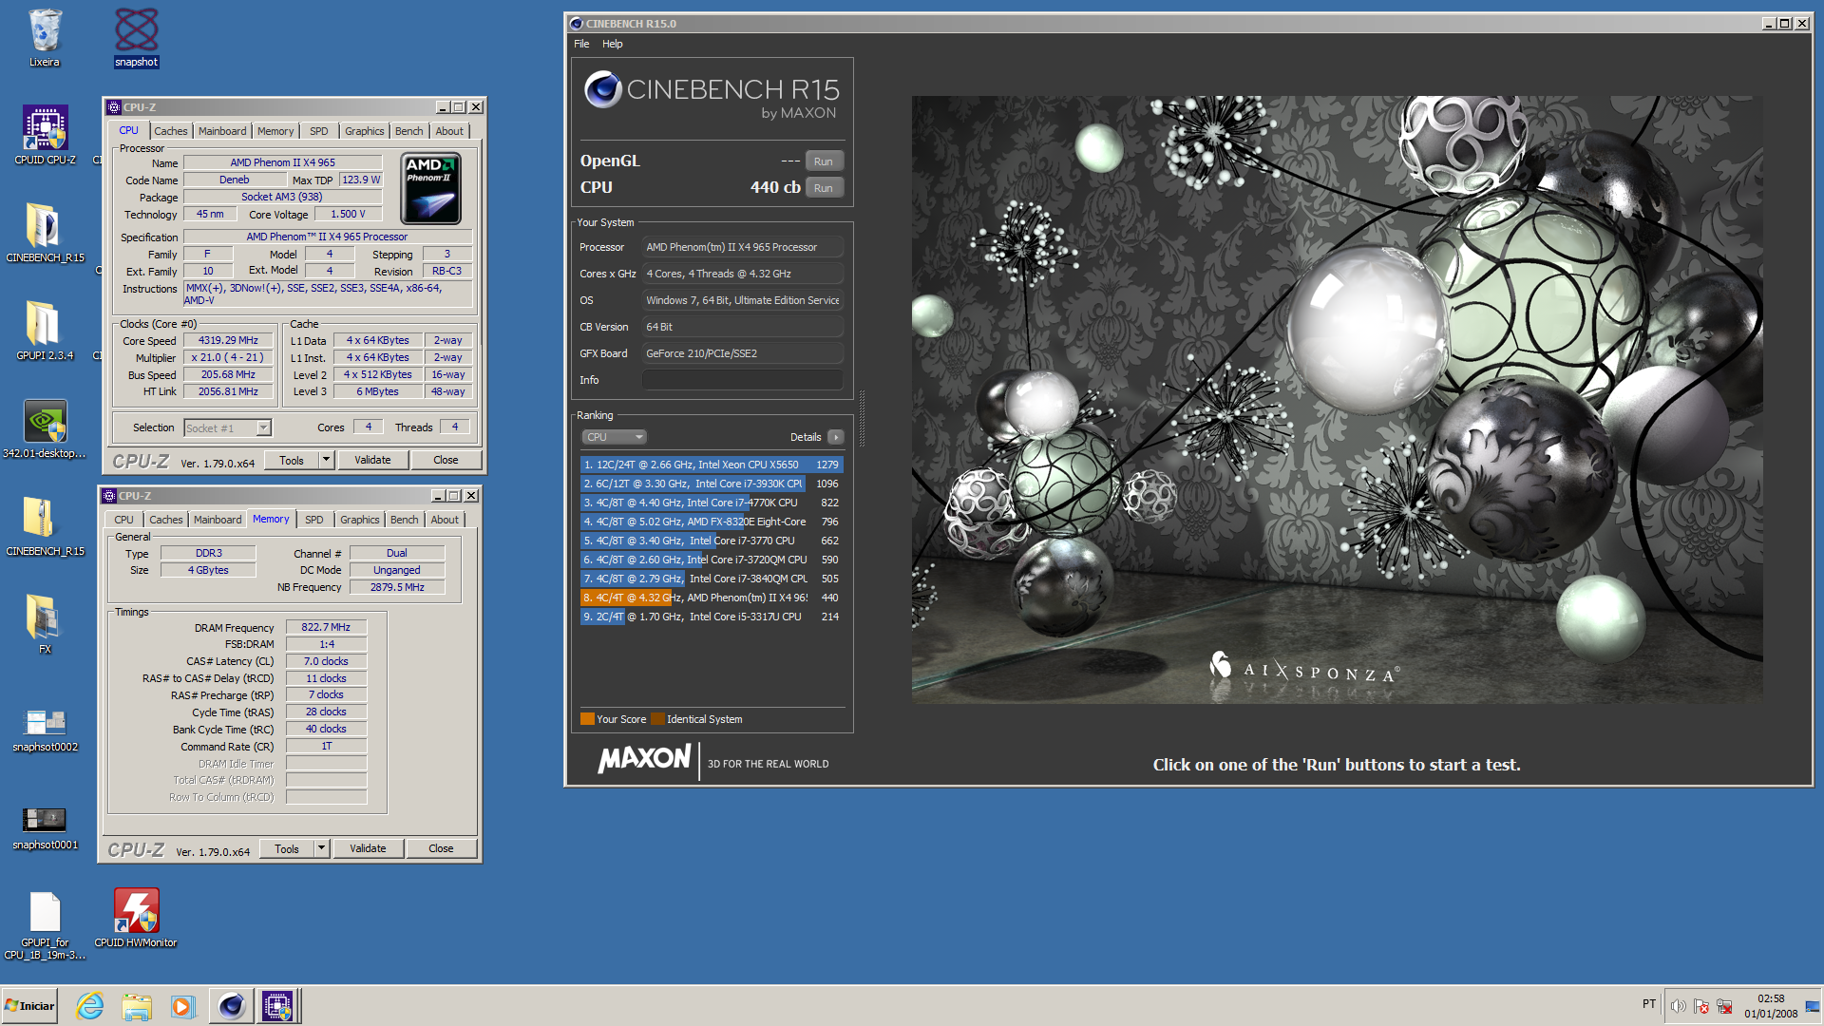Open the CPU ranking type dropdown
This screenshot has width=1824, height=1026.
coord(614,437)
